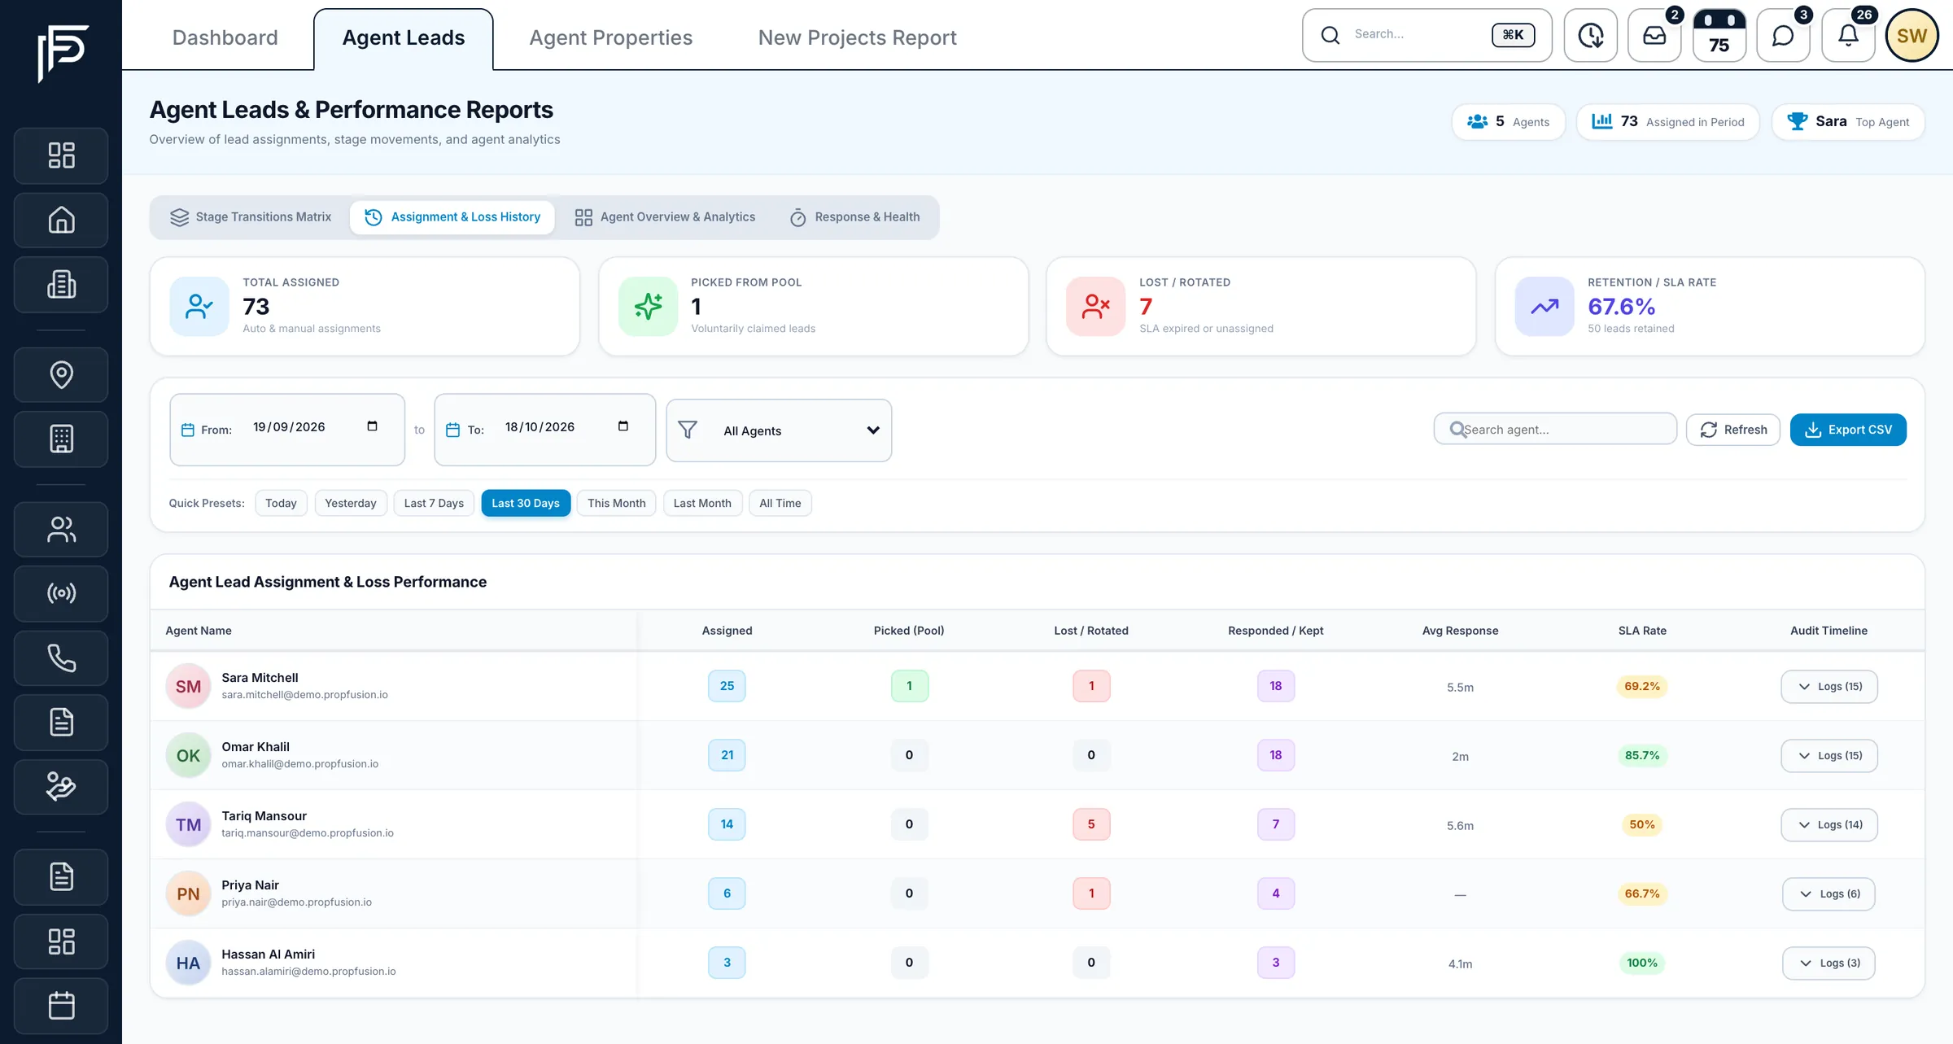Image resolution: width=1953 pixels, height=1044 pixels.
Task: Open the SW user avatar
Action: (1911, 35)
